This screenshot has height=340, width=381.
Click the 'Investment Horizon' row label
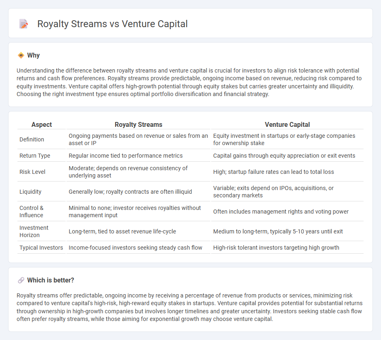click(34, 231)
